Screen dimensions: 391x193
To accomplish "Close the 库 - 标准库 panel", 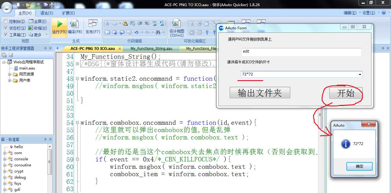I will [x=50, y=139].
